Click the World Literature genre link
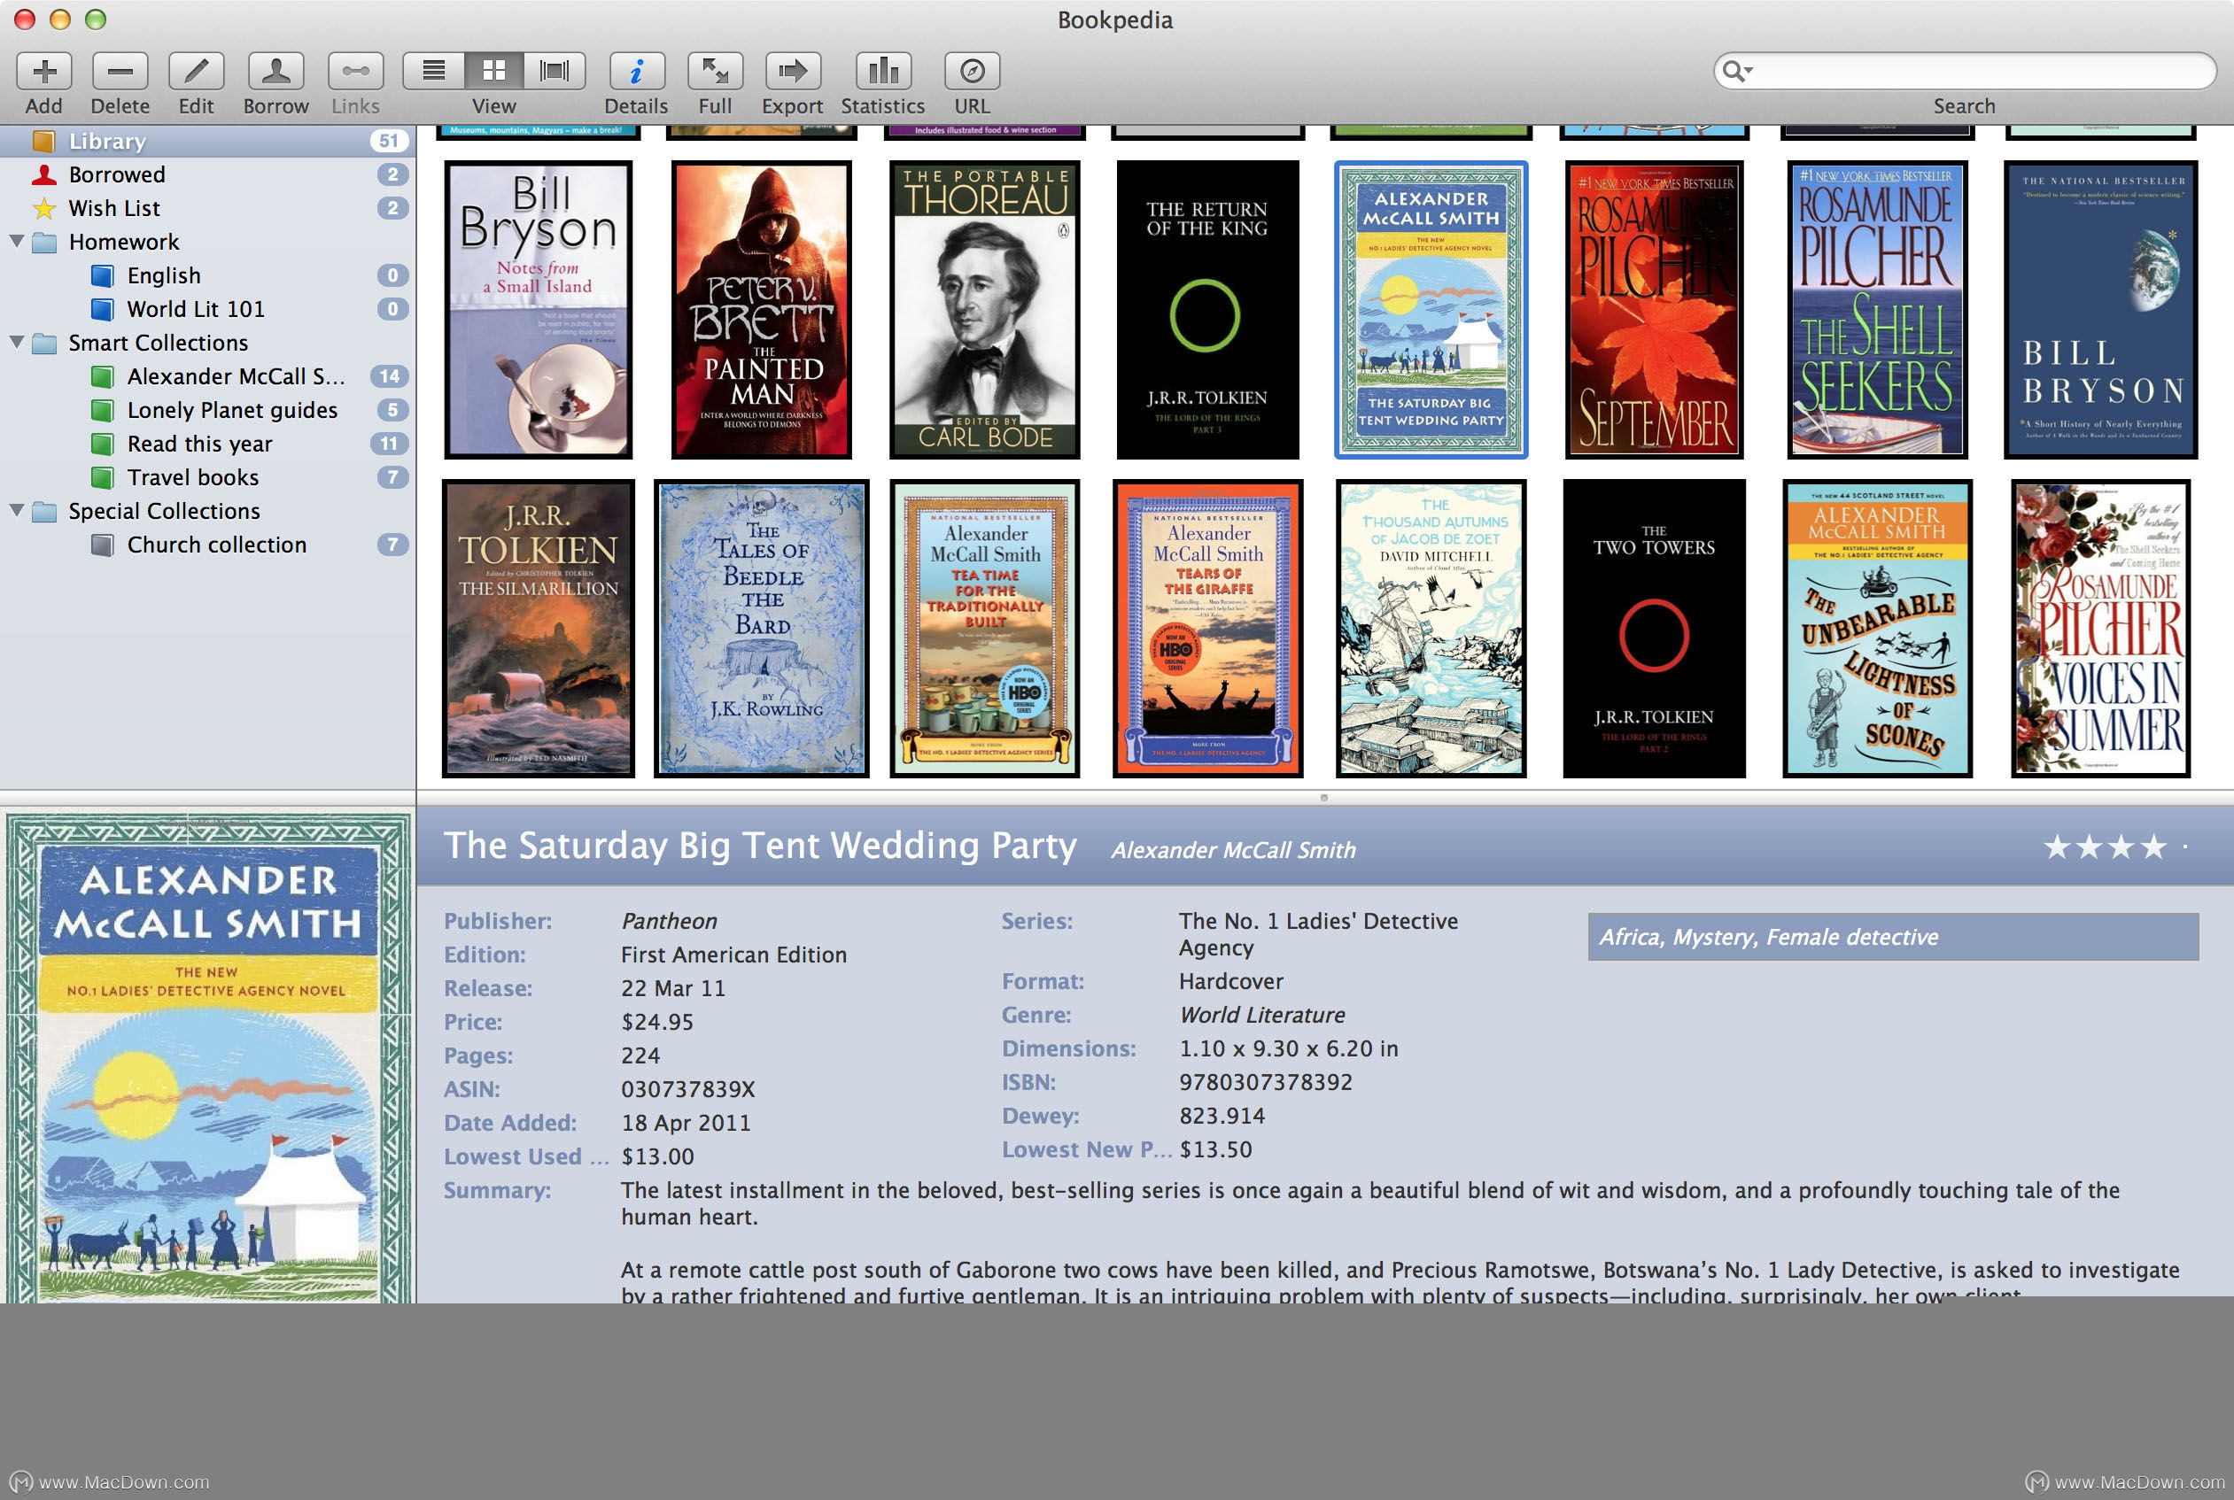This screenshot has height=1500, width=2234. click(x=1261, y=1015)
